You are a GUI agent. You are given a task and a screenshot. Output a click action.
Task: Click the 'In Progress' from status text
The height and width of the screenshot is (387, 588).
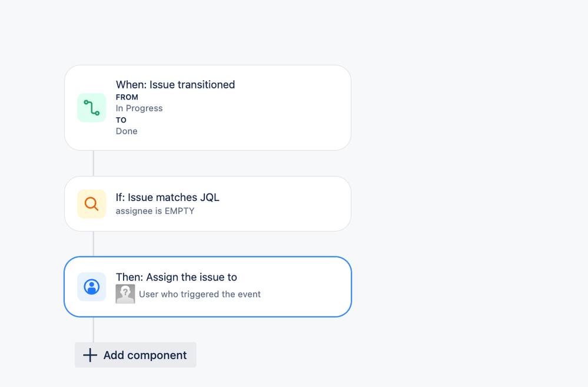pyautogui.click(x=139, y=108)
